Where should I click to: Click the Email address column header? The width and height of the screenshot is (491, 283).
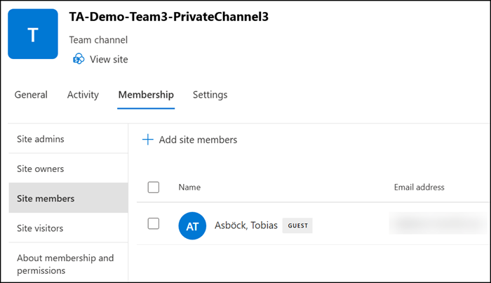(x=419, y=187)
